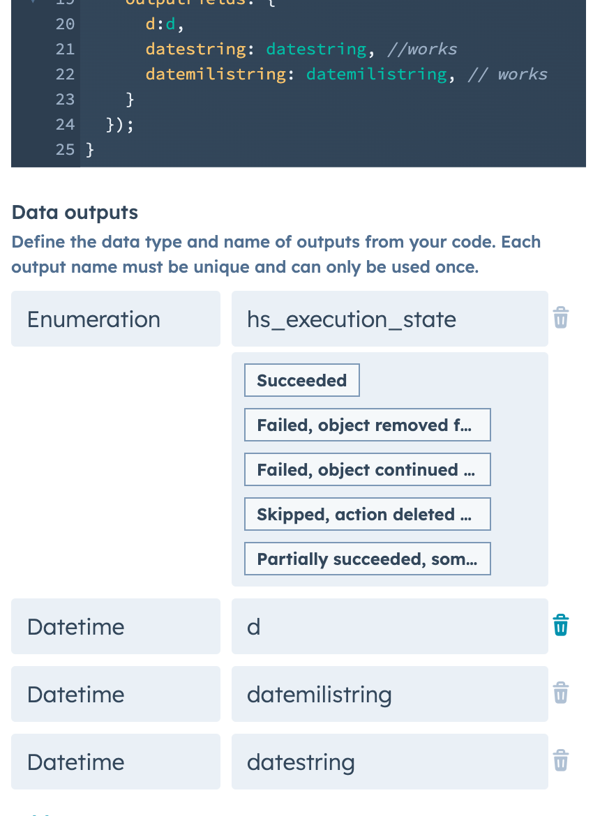Delete the hs_execution_state output using its trash icon
593x816 pixels.
click(561, 318)
